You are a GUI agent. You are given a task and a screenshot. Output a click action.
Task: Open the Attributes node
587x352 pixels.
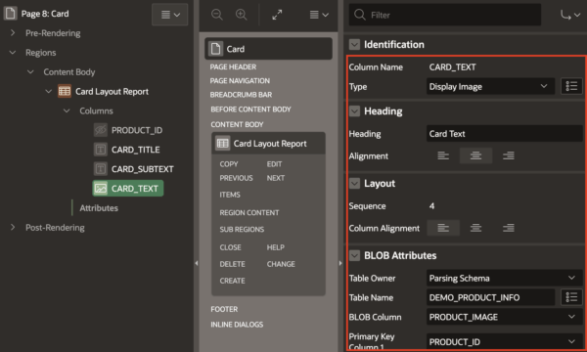click(x=99, y=208)
